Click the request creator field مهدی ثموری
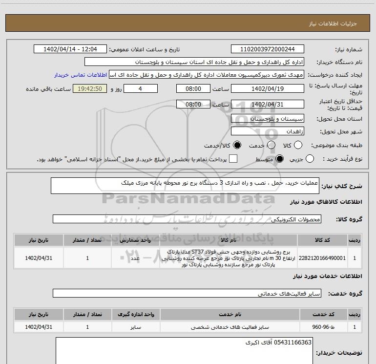Image resolution: width=376 pixels, height=364 pixels. pyautogui.click(x=207, y=75)
